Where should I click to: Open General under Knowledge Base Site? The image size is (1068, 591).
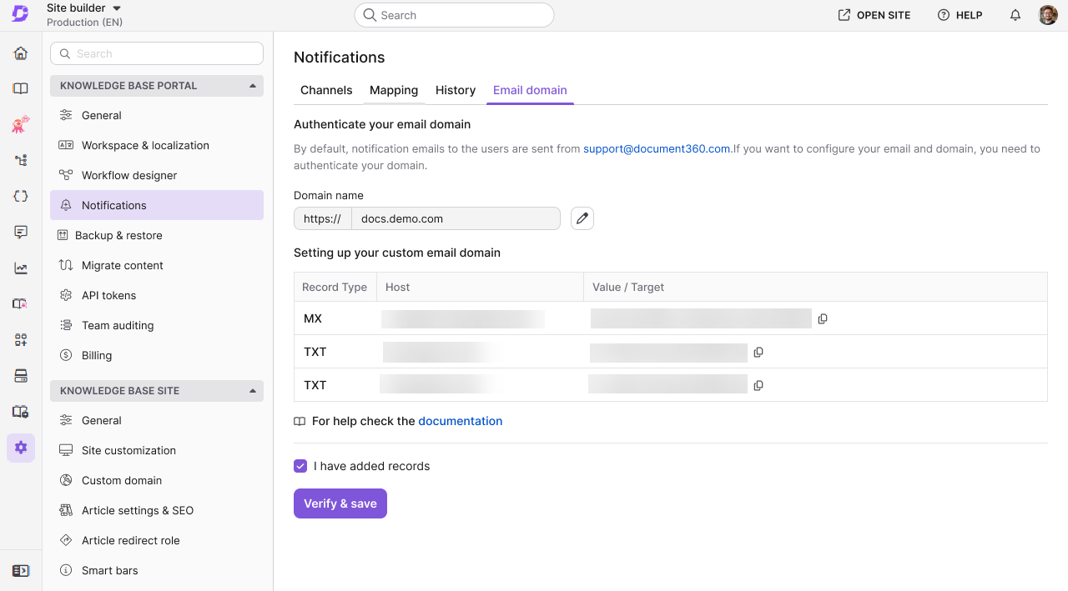tap(157, 420)
